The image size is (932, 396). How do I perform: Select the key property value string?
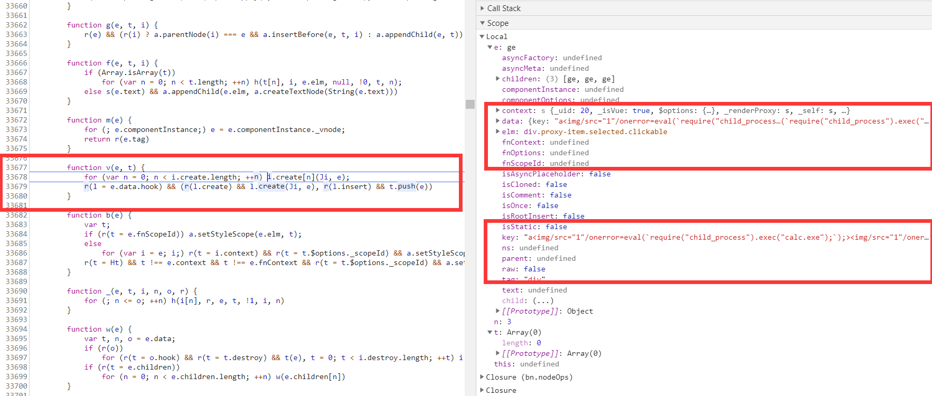click(726, 237)
